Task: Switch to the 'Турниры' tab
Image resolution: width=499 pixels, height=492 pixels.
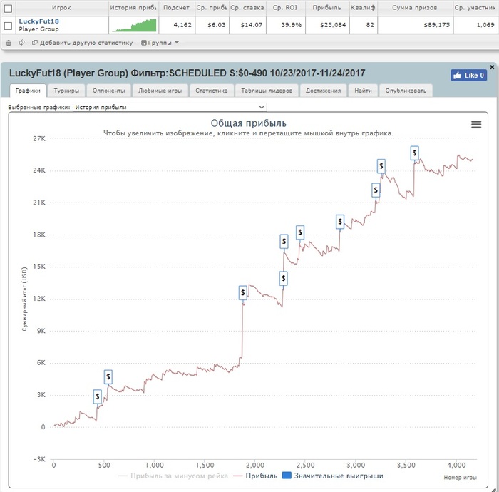Action: point(66,91)
